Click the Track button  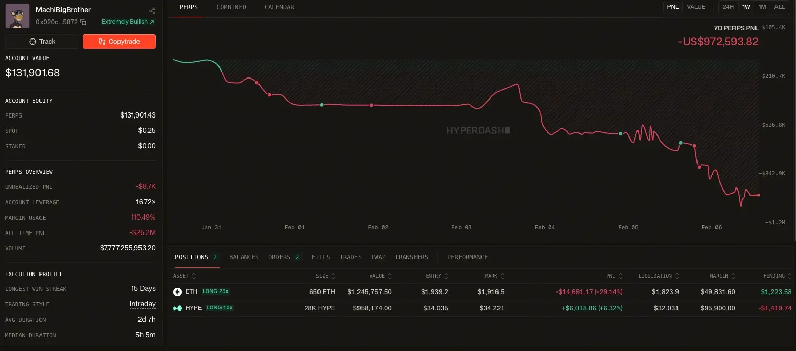42,42
